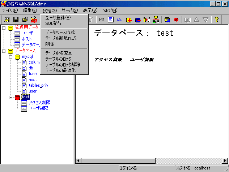This screenshot has width=229, height=172.
Task: Click the PS toolbar button
Action: point(102,20)
